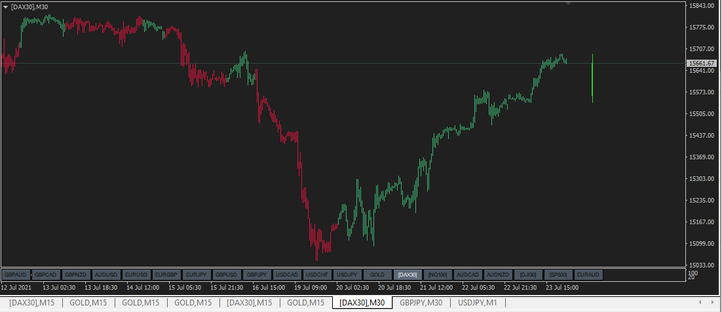722x312 pixels.
Task: Click the 15033.00 price scale label
Action: point(702,265)
